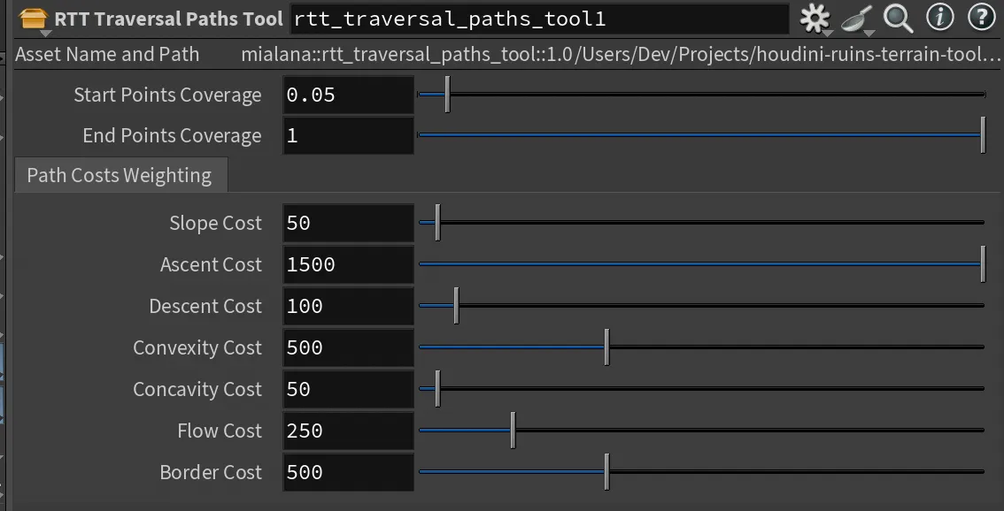
Task: Click the node presets ladle icon
Action: point(856,19)
